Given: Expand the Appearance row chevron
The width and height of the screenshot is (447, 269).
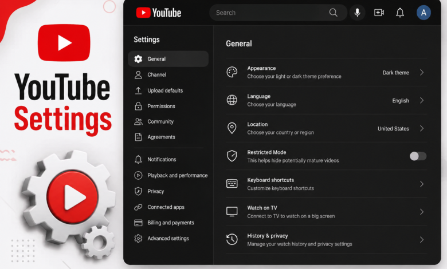Looking at the screenshot, I should click(422, 73).
